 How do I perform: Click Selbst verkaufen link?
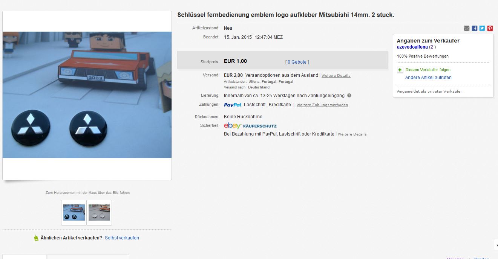(x=122, y=238)
